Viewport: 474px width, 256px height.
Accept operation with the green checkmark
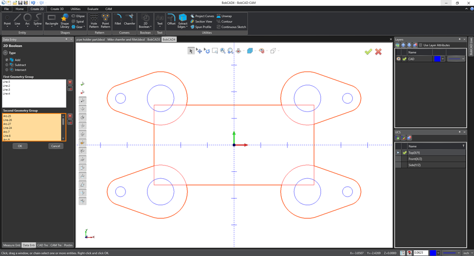[x=368, y=52]
